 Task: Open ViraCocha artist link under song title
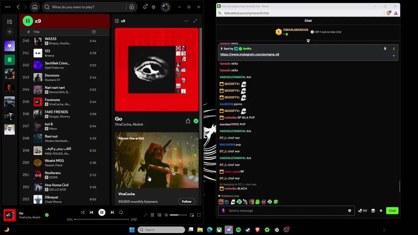pyautogui.click(x=123, y=124)
